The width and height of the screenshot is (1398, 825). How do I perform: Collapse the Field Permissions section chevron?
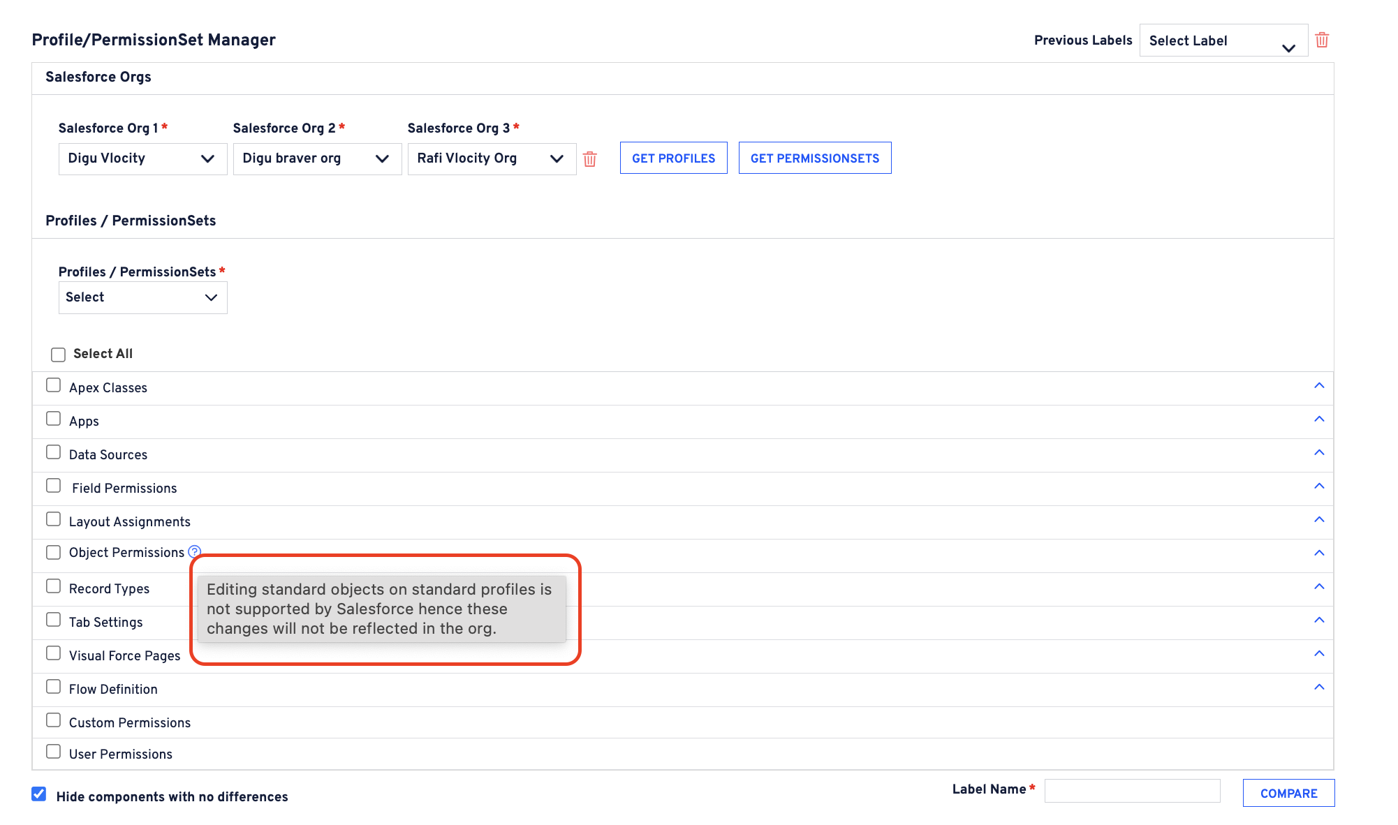(x=1319, y=486)
